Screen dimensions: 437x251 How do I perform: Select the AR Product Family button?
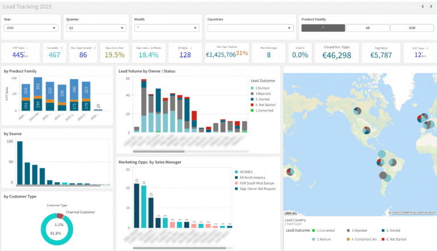coord(368,28)
